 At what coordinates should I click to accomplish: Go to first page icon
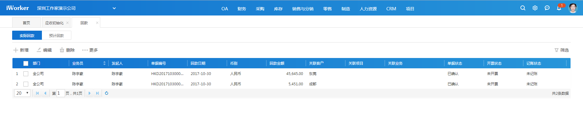pos(37,93)
